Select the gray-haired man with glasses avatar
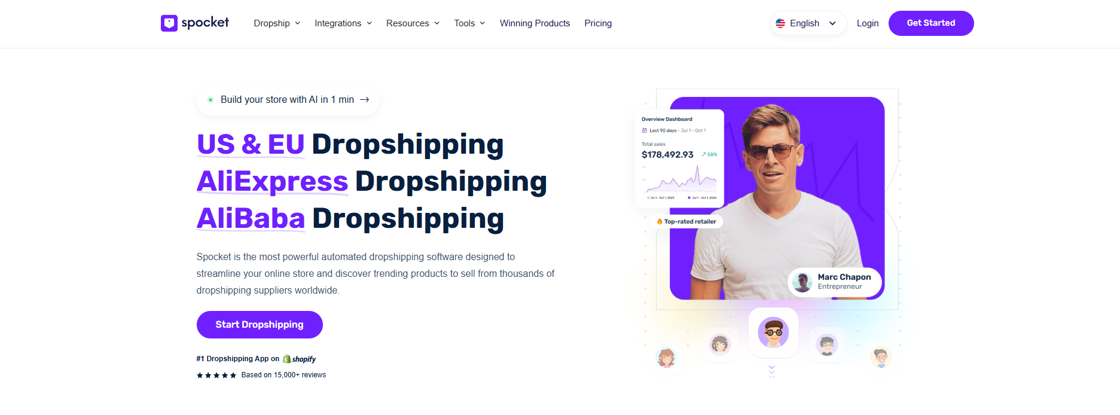 pos(827,344)
